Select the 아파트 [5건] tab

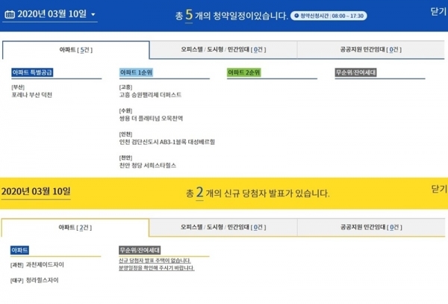click(76, 50)
